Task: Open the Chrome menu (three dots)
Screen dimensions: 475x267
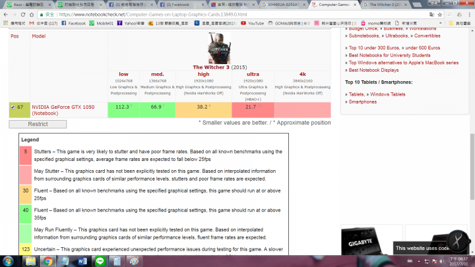Action: (469, 15)
